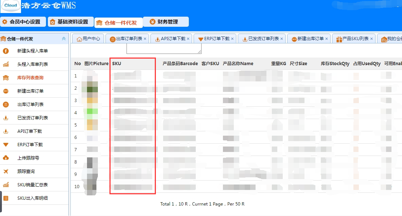
Task: Close the 新建出库订单 tab
Action: point(326,39)
